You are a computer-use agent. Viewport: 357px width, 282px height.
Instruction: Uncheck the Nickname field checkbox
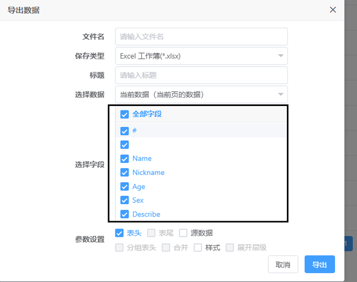[x=124, y=173]
